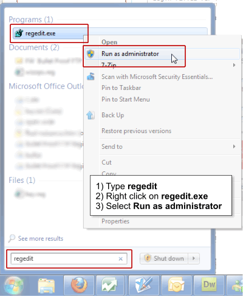
Task: Open the Shut down options arrow
Action: click(x=194, y=258)
